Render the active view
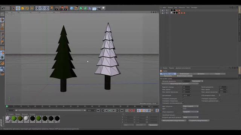Image resolution: width=241 pixels, height=135 pixels. pos(57,8)
